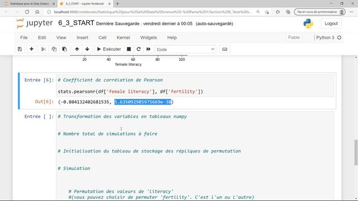This screenshot has height=201, width=358.
Task: Click the Logout button
Action: 331,23
